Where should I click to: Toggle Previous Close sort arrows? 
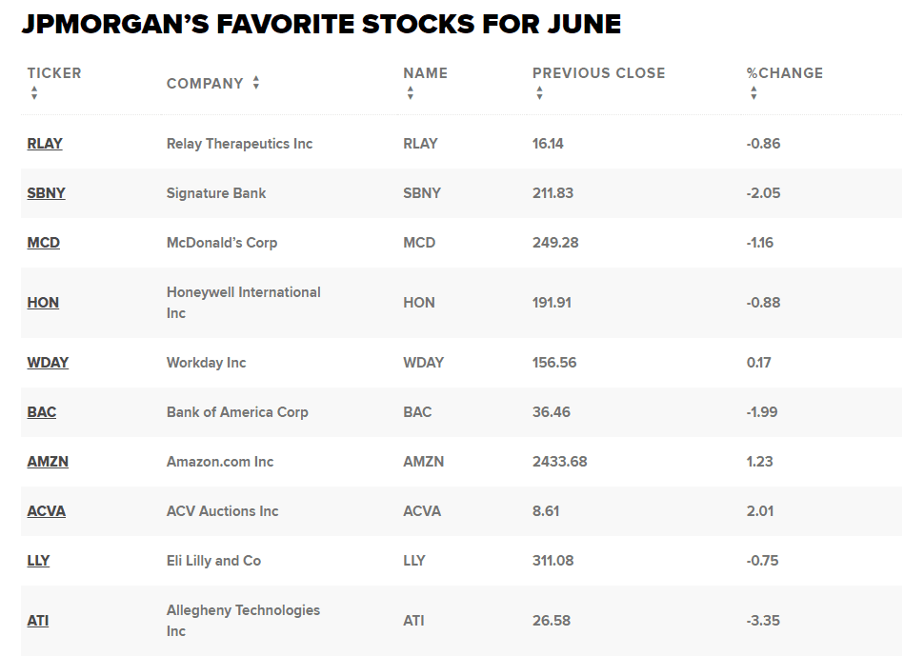[x=539, y=93]
